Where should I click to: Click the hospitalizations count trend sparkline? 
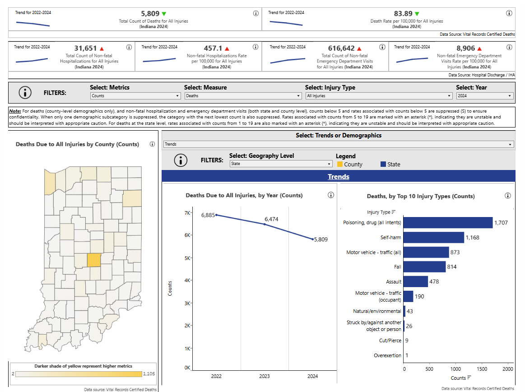pos(32,60)
